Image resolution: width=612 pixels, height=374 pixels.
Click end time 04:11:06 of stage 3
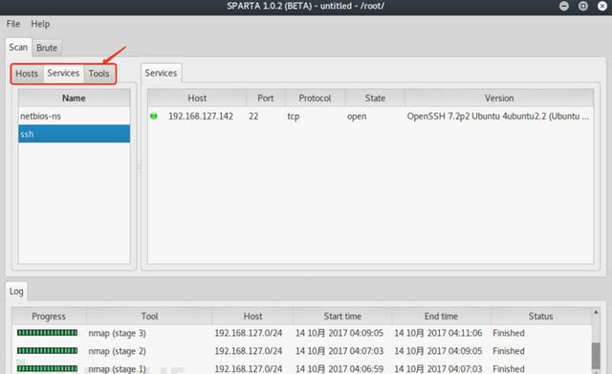[438, 333]
